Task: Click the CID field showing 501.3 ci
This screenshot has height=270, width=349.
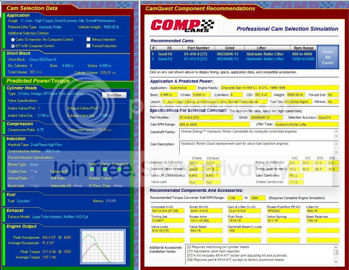Action: (x=263, y=95)
